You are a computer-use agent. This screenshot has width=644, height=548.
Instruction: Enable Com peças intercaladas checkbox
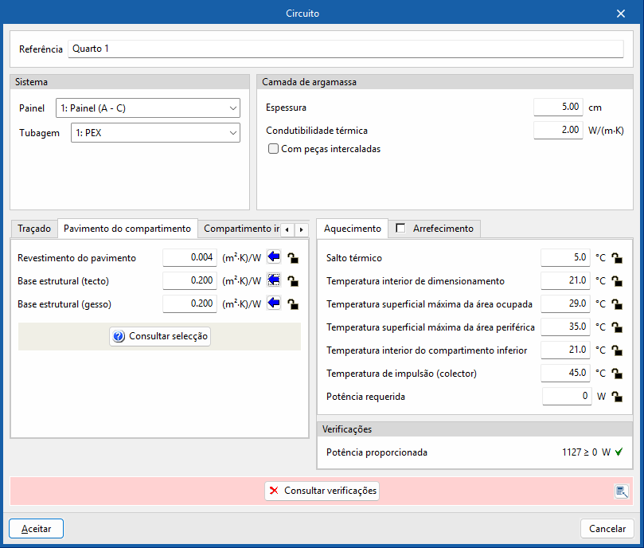pos(274,149)
